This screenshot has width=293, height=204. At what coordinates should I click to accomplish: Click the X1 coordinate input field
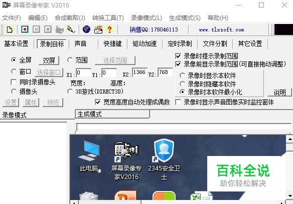point(83,72)
